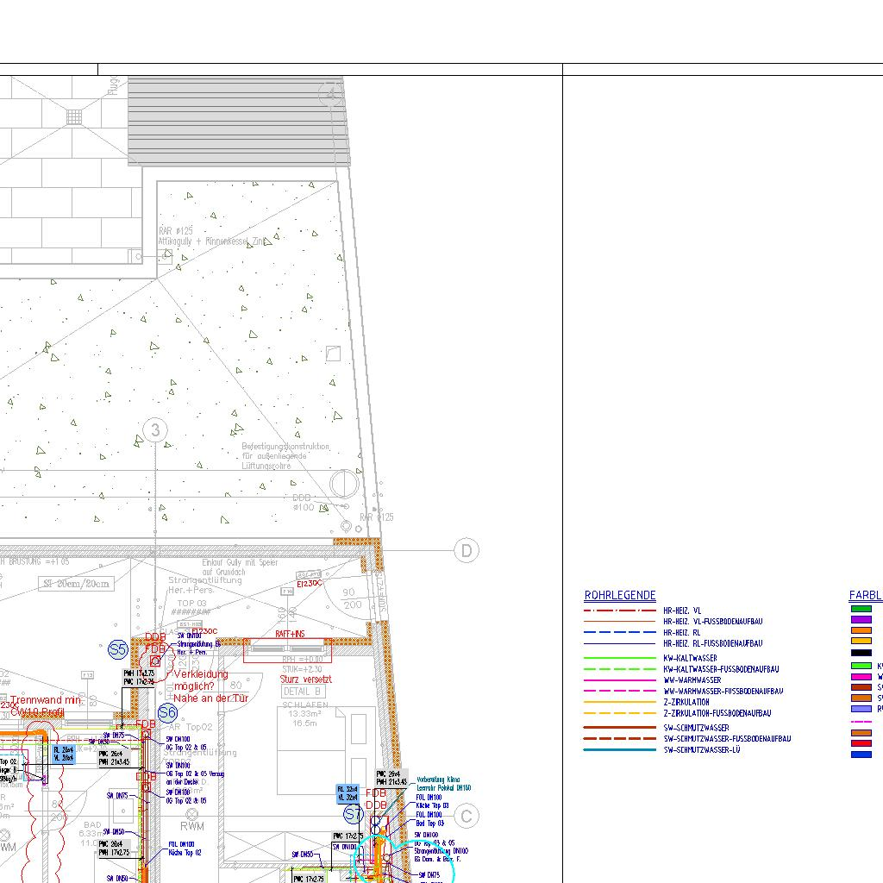Click the S7 riser marker circle

tap(353, 814)
